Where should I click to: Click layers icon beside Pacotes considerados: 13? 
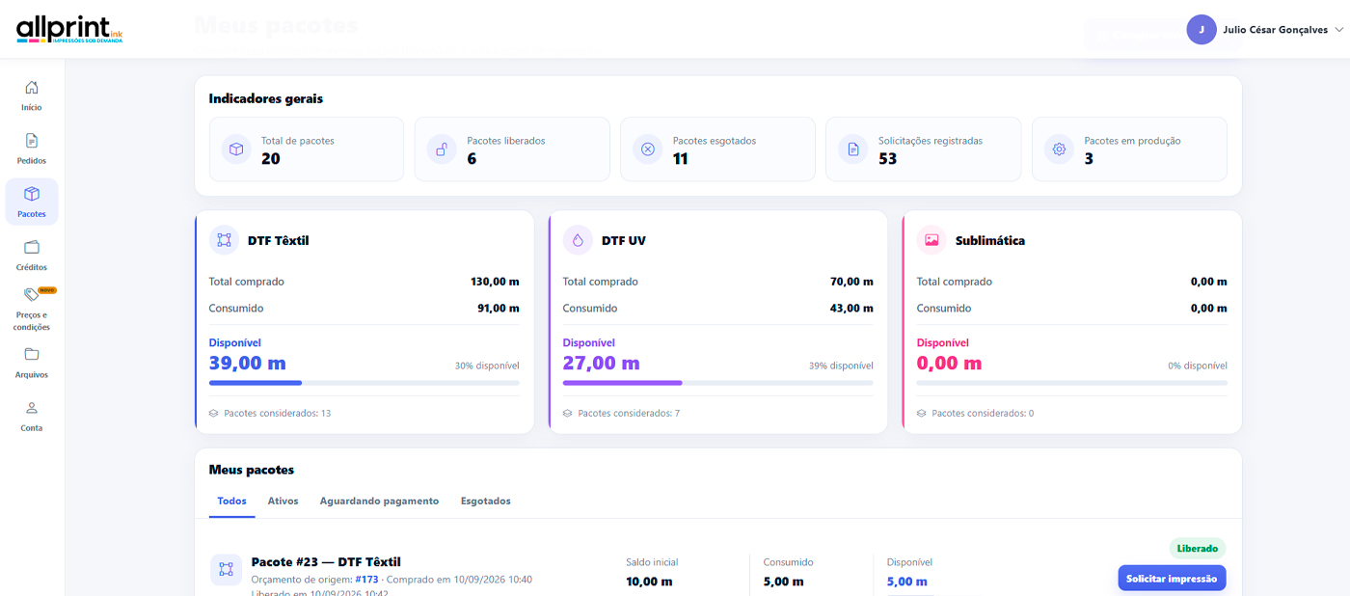[214, 414]
